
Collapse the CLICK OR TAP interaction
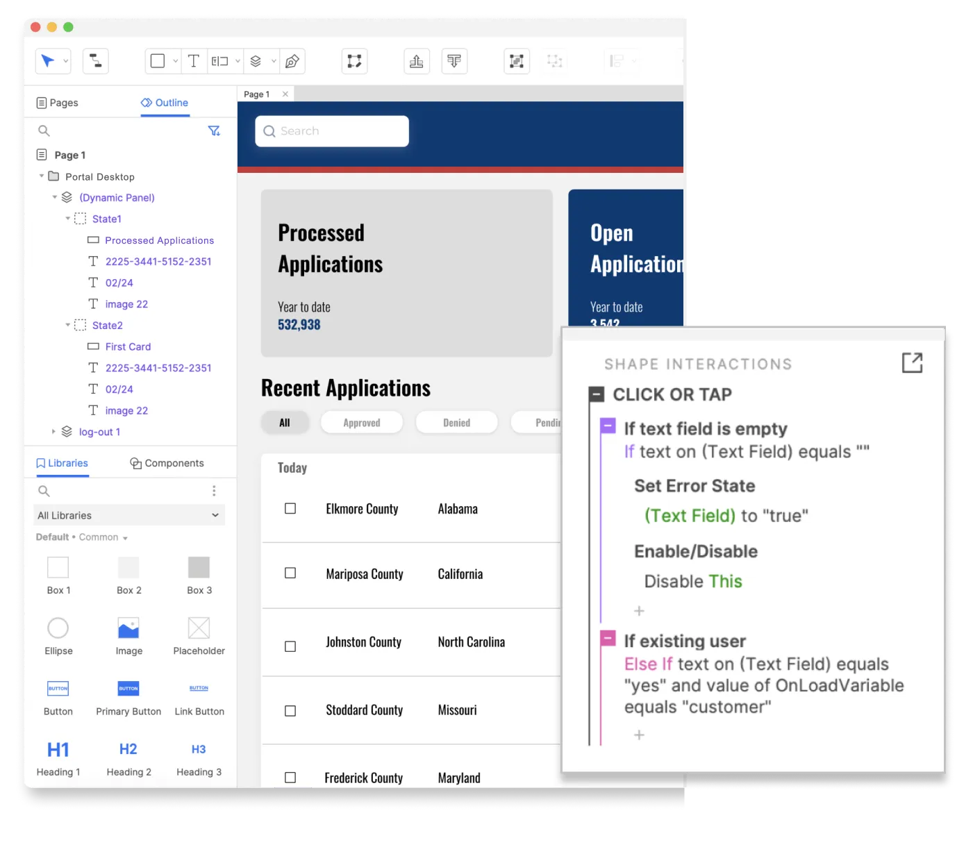(597, 394)
